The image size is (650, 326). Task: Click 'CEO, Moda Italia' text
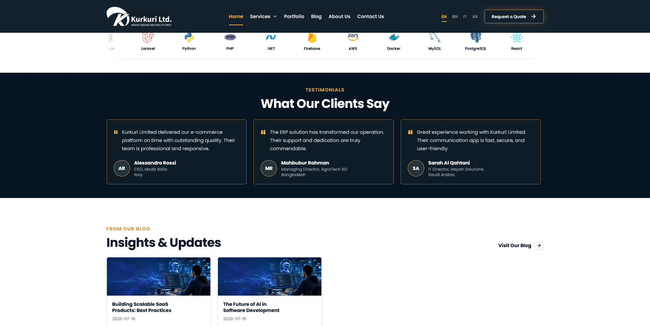(151, 169)
